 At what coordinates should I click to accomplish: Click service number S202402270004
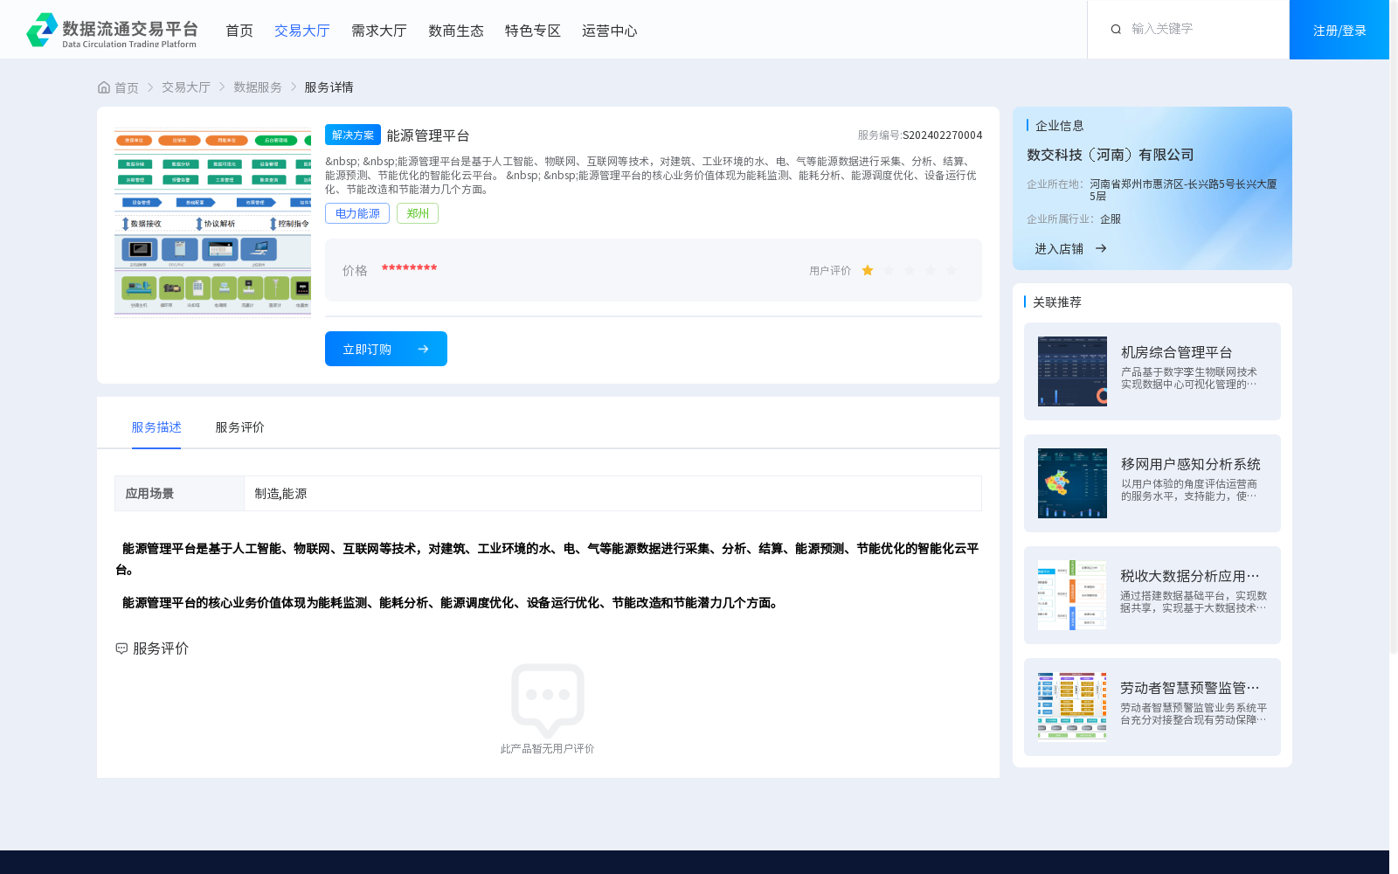click(942, 135)
